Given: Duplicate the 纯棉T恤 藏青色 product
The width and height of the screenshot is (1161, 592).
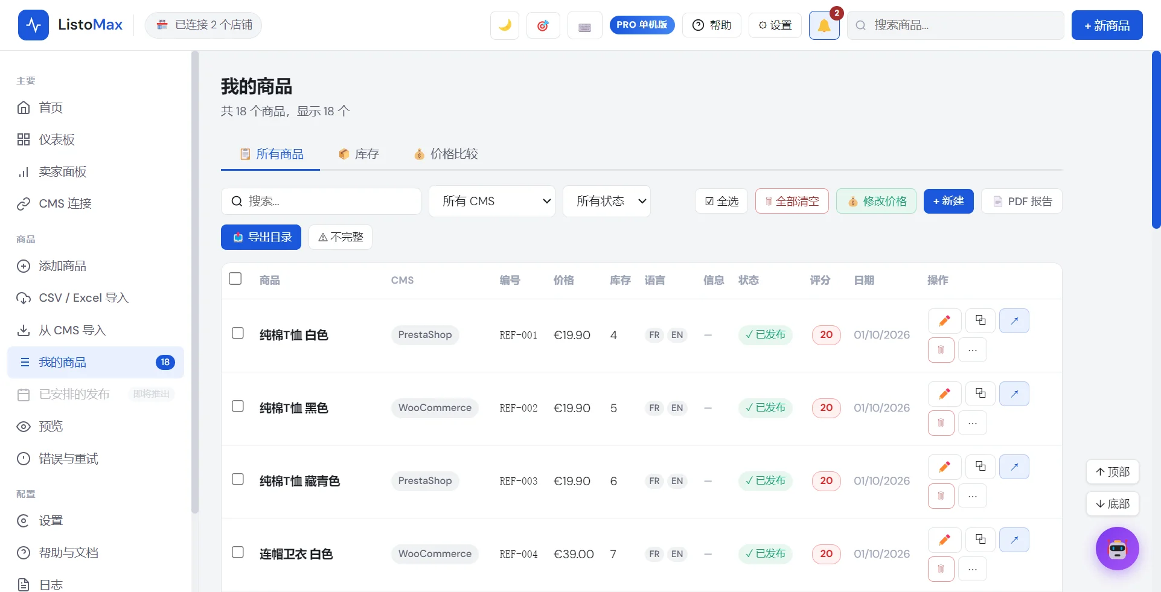Looking at the screenshot, I should point(980,466).
